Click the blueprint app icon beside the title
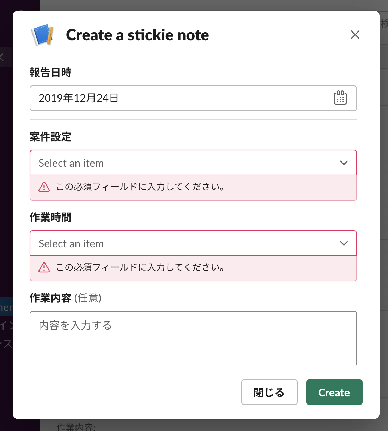 (x=42, y=35)
